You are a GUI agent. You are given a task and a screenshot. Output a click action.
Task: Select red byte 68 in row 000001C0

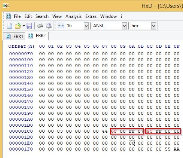(x=114, y=131)
